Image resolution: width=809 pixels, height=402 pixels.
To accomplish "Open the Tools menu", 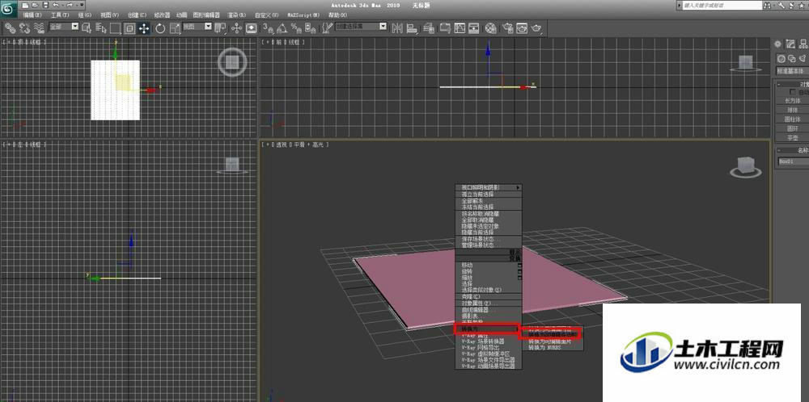I will (60, 15).
